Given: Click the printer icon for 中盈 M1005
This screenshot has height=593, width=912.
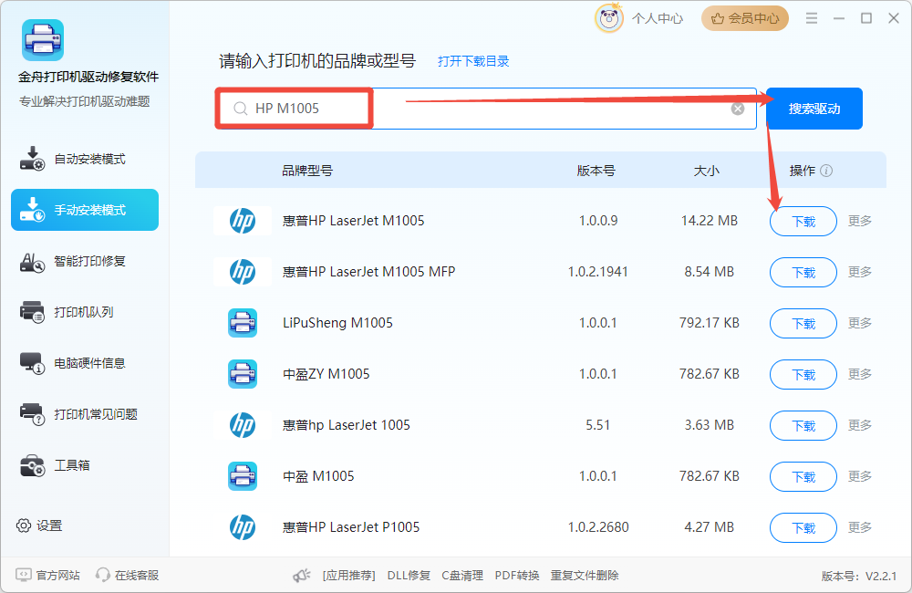Looking at the screenshot, I should click(243, 476).
